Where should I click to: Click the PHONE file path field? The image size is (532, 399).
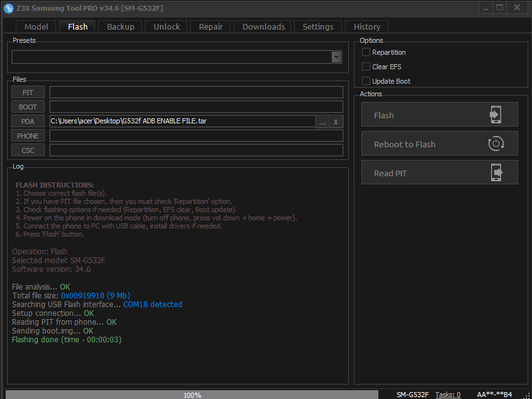(196, 136)
